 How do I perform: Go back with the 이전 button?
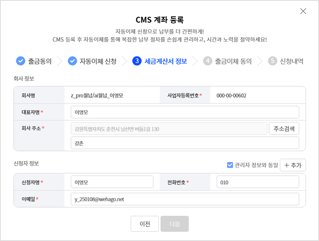pos(145,224)
